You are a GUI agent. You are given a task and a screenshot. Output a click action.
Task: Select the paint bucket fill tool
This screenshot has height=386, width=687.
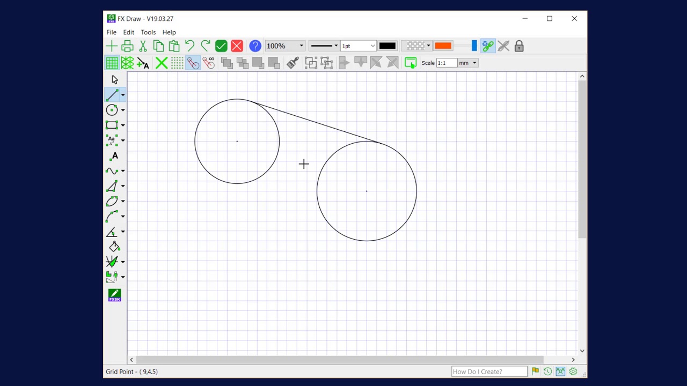tap(114, 247)
